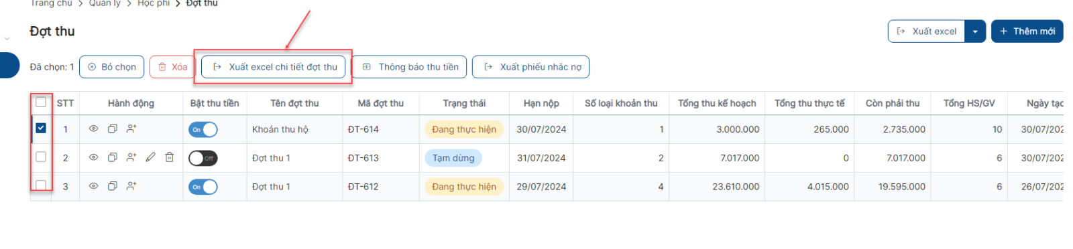Edit row 2 with the pencil icon

pos(150,157)
